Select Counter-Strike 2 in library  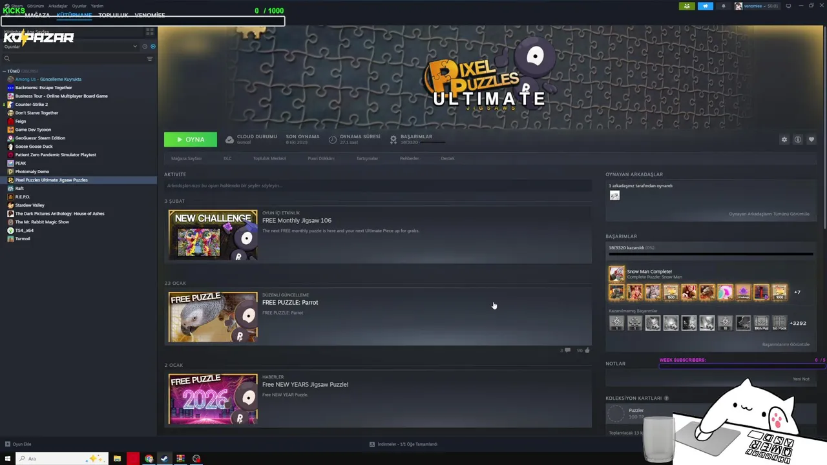31,105
